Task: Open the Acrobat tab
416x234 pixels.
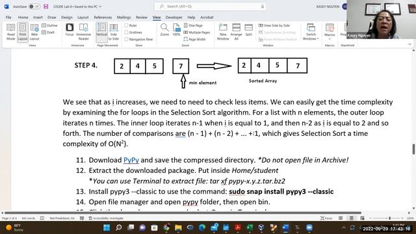Action: coord(207,18)
